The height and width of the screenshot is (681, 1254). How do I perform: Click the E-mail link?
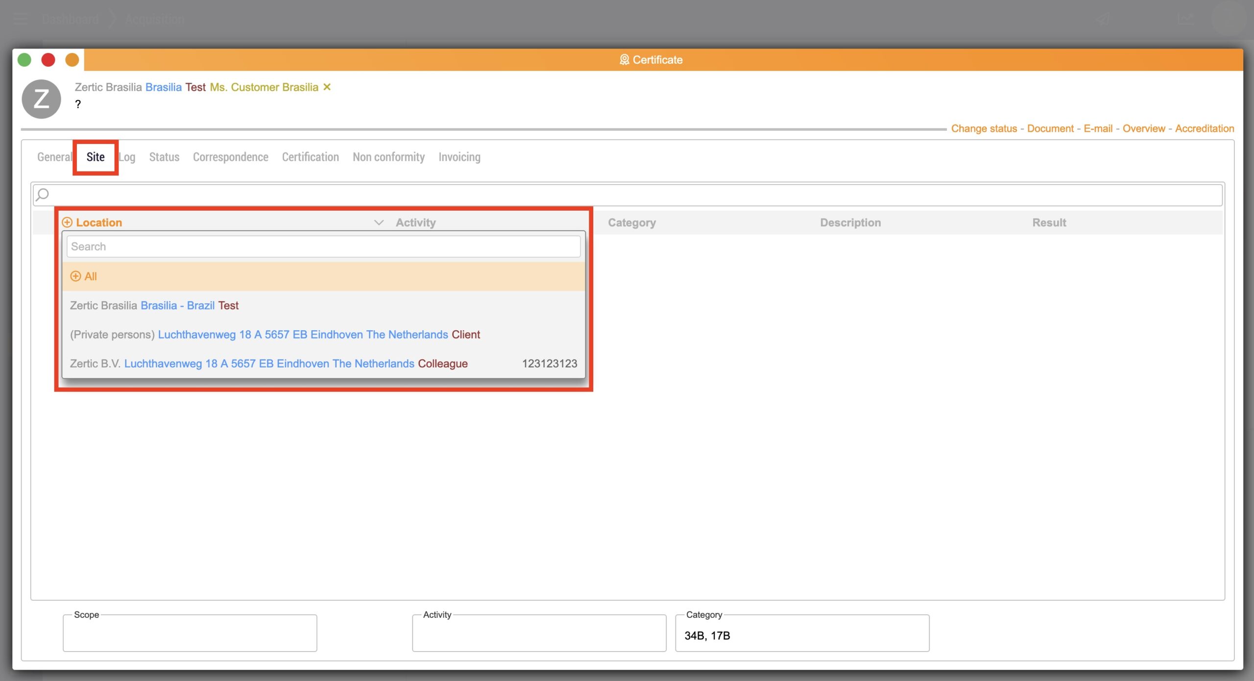coord(1098,128)
